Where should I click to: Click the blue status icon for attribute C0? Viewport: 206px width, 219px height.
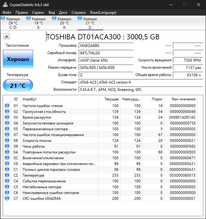pyautogui.click(x=7, y=164)
